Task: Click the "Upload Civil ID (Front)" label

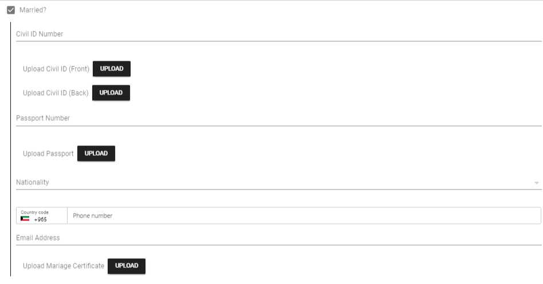Action: pos(56,69)
